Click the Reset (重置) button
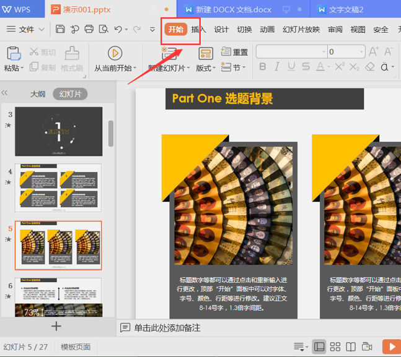This screenshot has height=357, width=401. (x=234, y=52)
